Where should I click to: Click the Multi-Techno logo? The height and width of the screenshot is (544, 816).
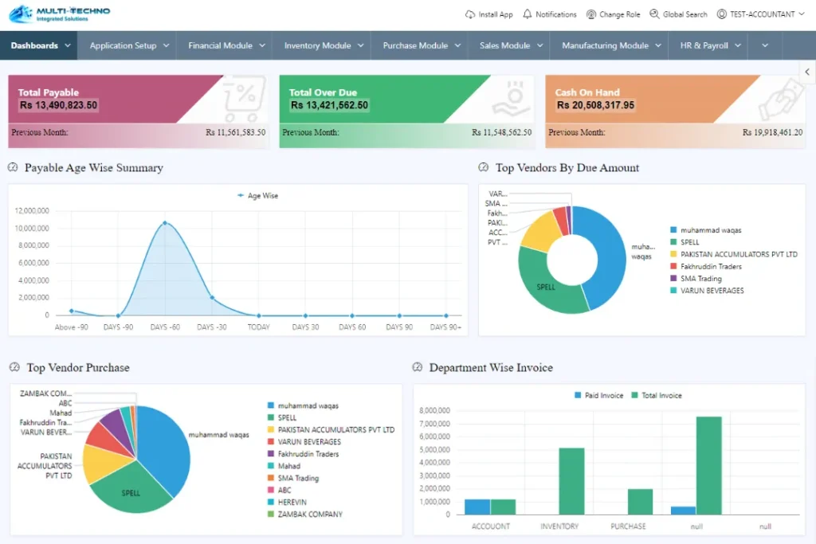60,14
